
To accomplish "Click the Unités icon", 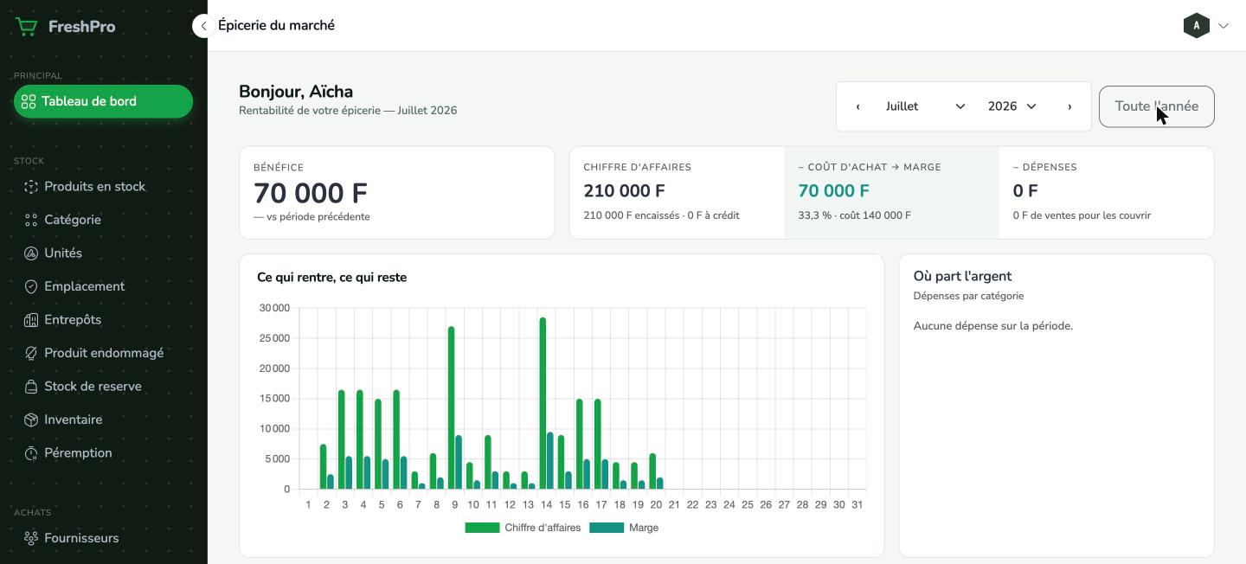I will point(31,253).
